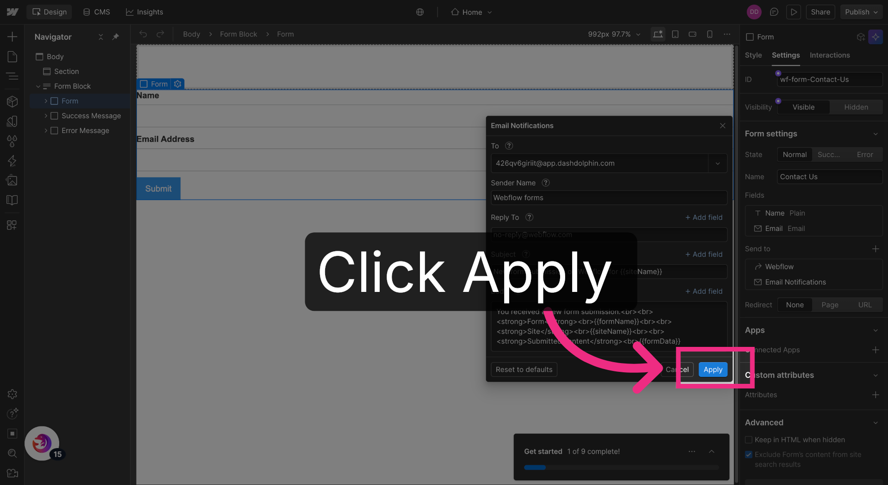Viewport: 888px width, 485px height.
Task: Click the Get started progress bar
Action: pyautogui.click(x=621, y=467)
